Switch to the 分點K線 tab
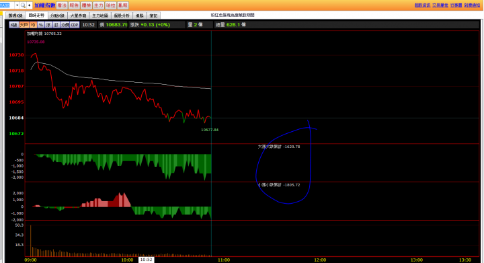Screen dimensions: 484x263 coord(57,15)
